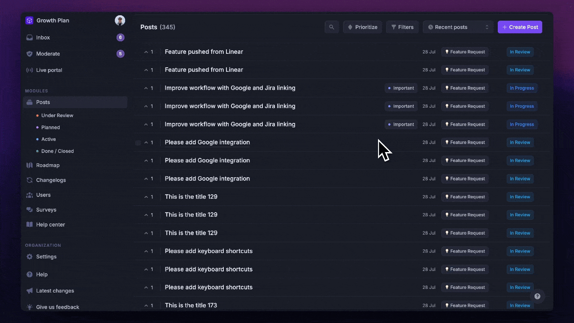Open Live portal broadcast icon
The width and height of the screenshot is (574, 323).
30,70
